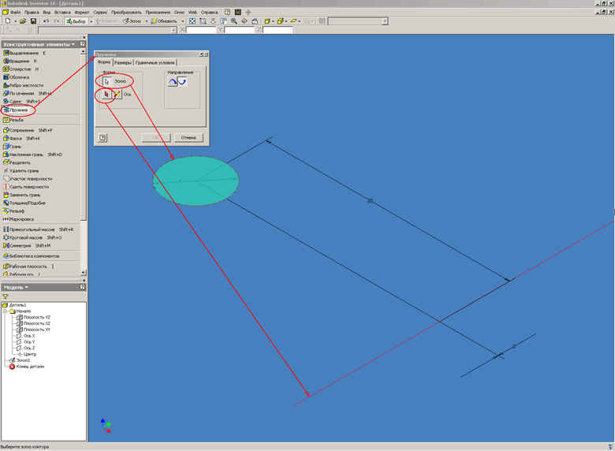Switch to the Граничные условия tab

(155, 63)
